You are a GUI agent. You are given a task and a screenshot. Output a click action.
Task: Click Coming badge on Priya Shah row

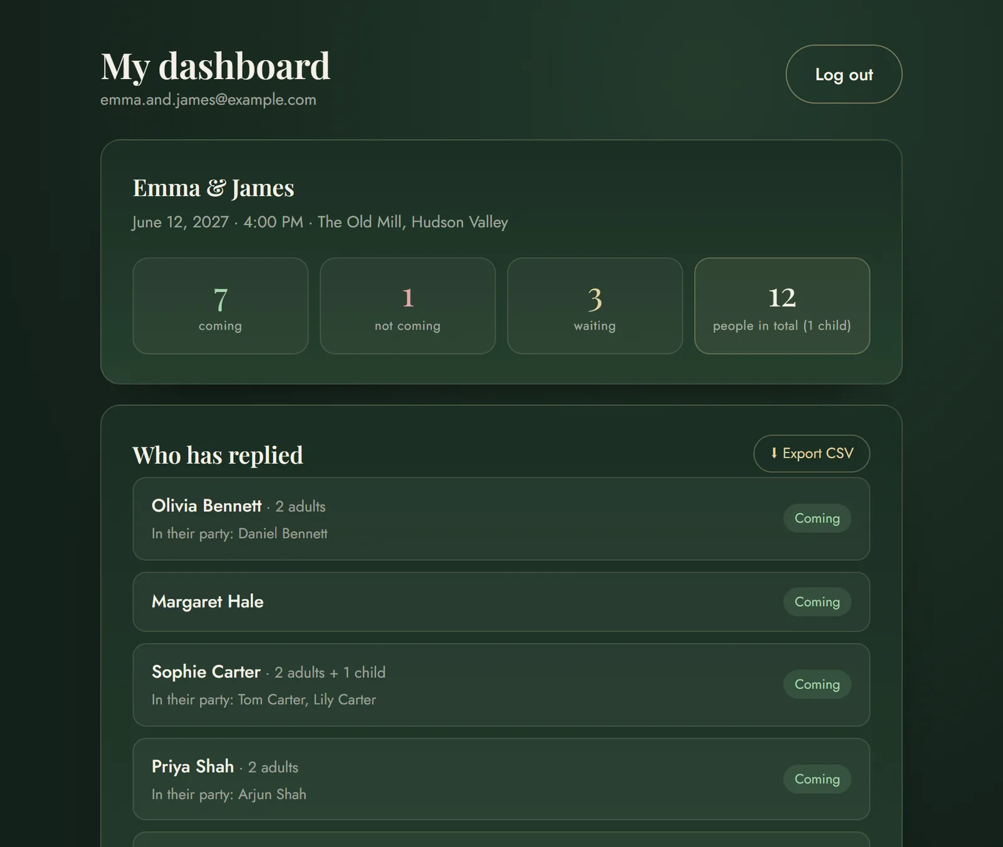point(817,779)
